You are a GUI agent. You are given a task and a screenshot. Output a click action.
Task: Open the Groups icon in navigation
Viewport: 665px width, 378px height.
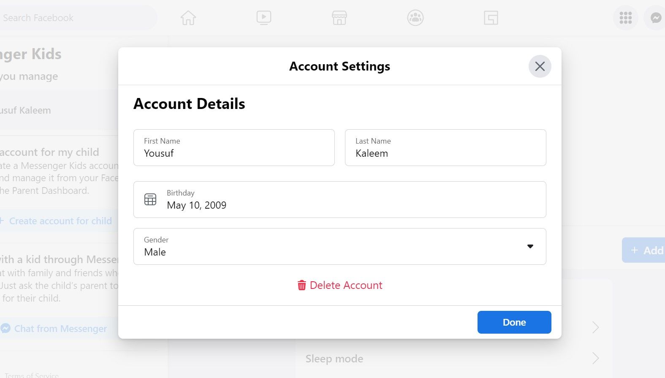(x=415, y=18)
